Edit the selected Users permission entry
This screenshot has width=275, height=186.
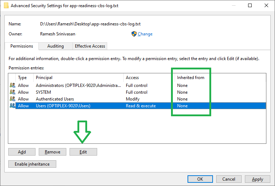point(83,152)
